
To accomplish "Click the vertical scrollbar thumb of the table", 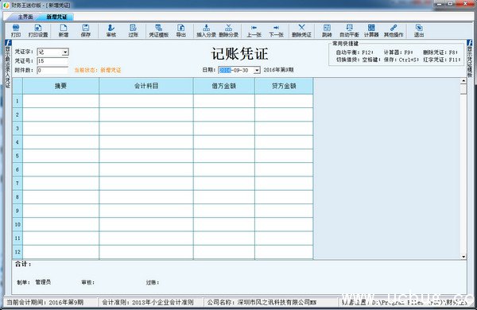I will pyautogui.click(x=463, y=89).
